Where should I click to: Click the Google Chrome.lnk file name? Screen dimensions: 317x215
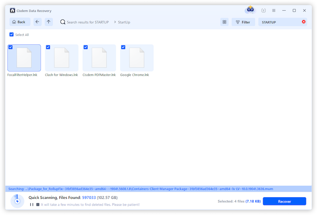click(134, 75)
